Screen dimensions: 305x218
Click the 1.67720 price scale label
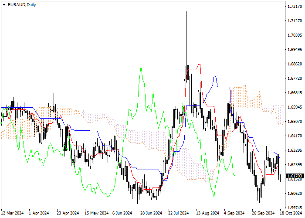click(x=295, y=78)
